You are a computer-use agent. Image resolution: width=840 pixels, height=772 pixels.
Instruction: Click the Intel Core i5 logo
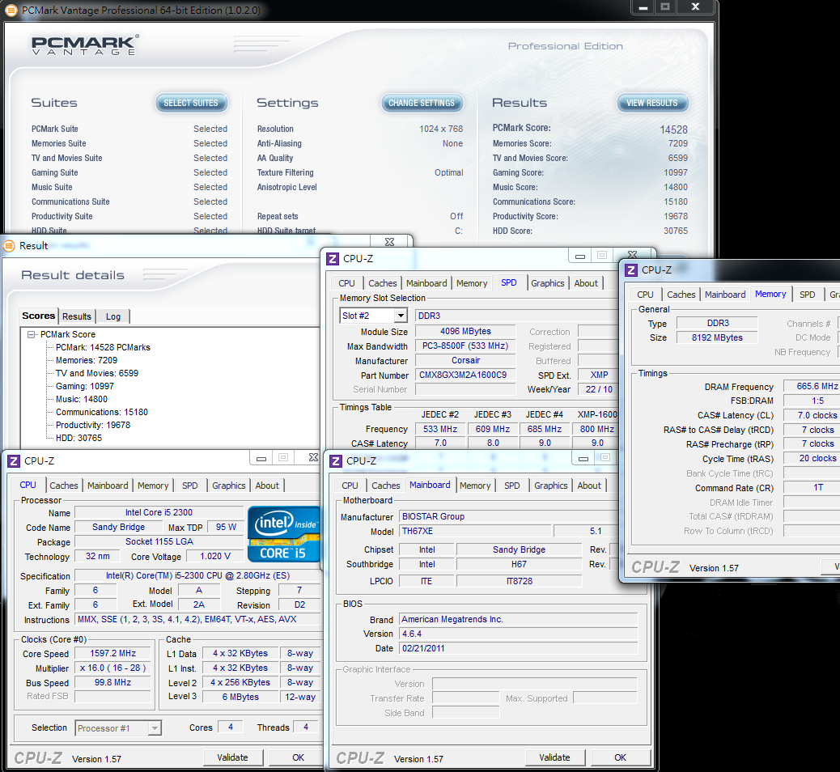pyautogui.click(x=284, y=534)
